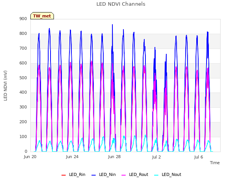Click the 800 y-axis tick label

[23, 34]
